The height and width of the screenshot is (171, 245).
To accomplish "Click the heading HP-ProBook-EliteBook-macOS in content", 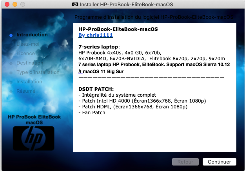I will [x=118, y=29].
